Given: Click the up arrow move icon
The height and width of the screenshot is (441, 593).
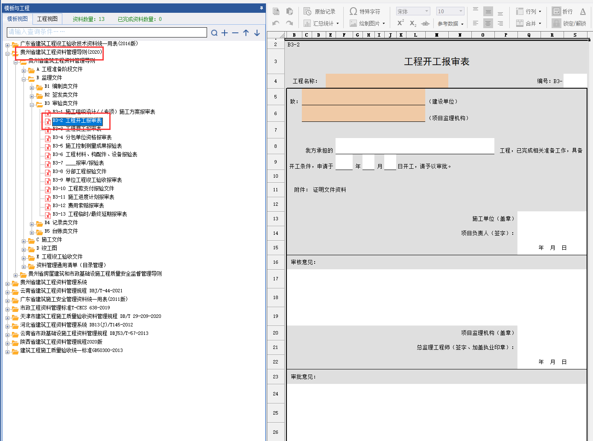Looking at the screenshot, I should [246, 32].
